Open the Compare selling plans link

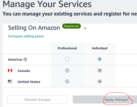26,36
